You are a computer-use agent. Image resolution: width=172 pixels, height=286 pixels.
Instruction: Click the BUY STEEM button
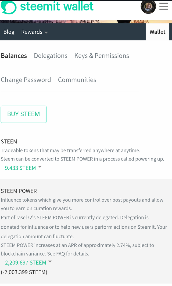pos(24,114)
